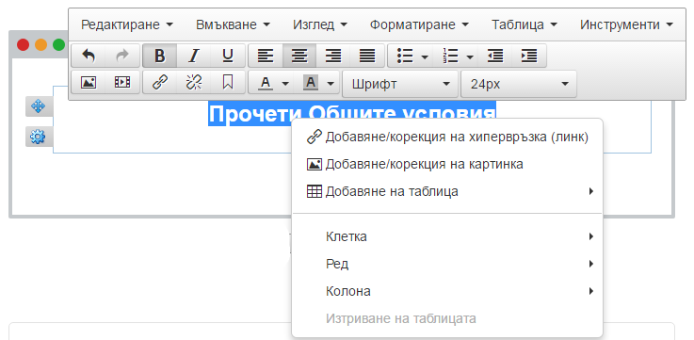Expand Добавяне на таблица submenu

pyautogui.click(x=447, y=192)
